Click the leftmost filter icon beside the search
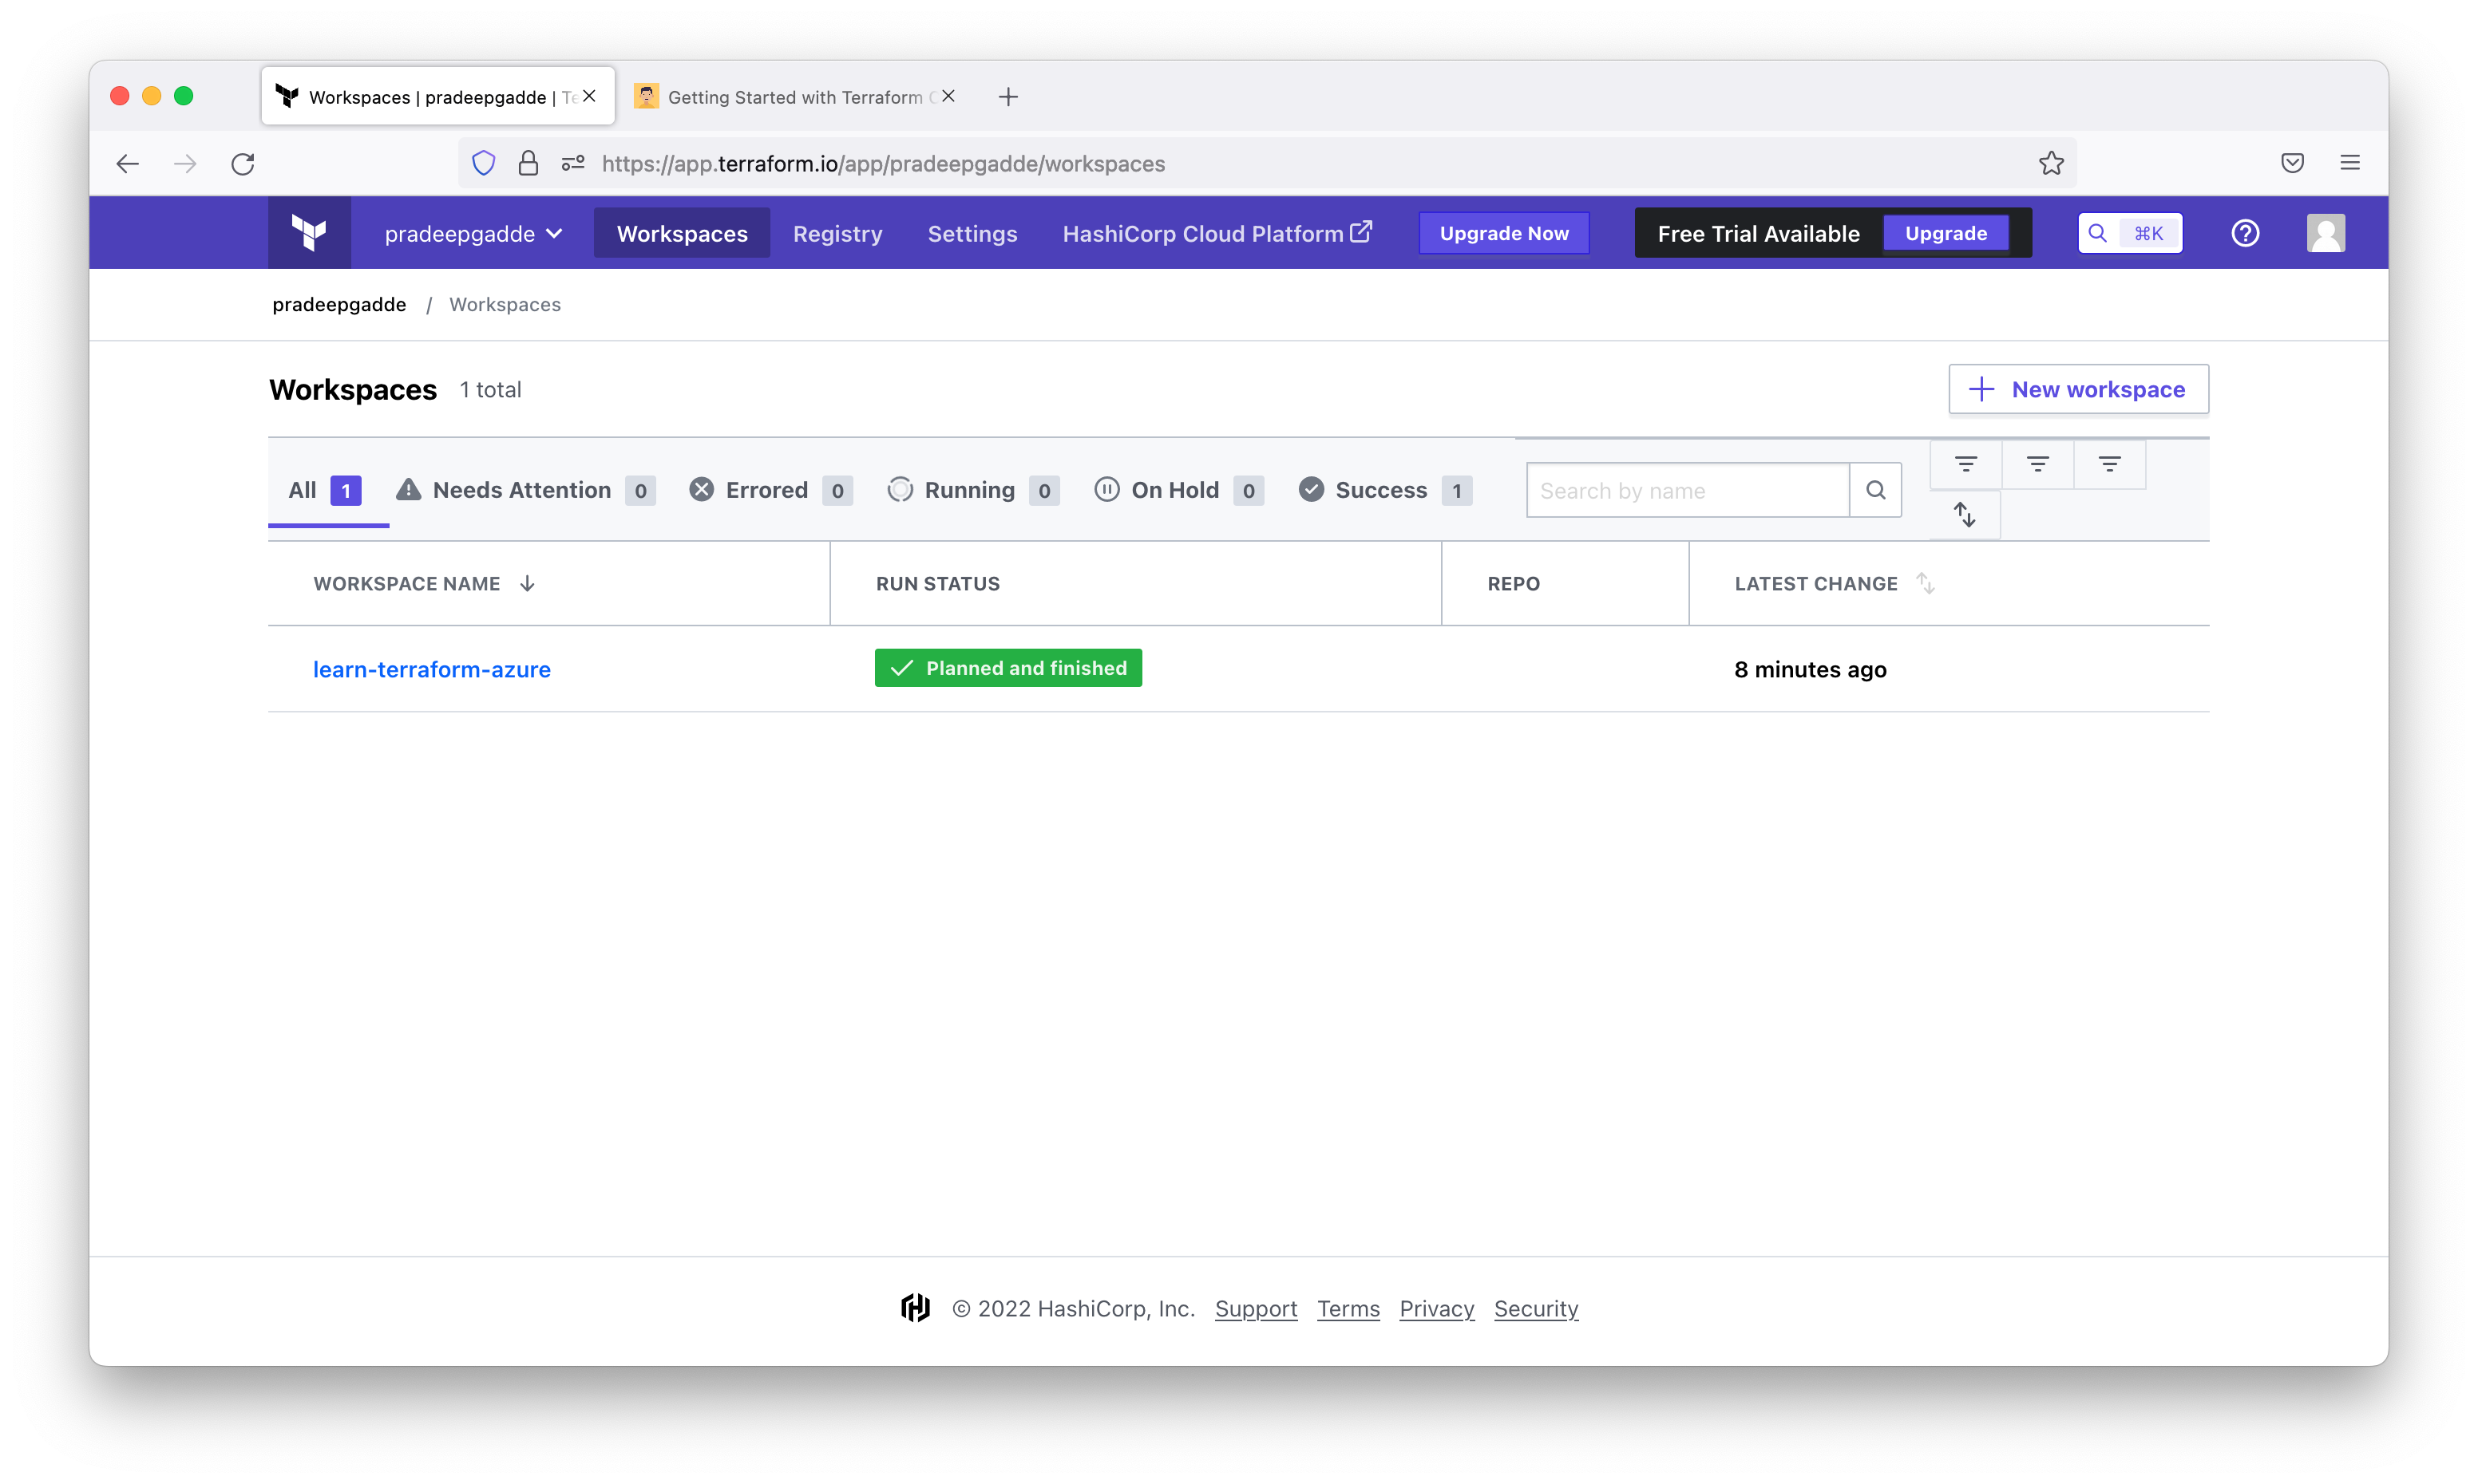This screenshot has height=1484, width=2478. click(1965, 464)
